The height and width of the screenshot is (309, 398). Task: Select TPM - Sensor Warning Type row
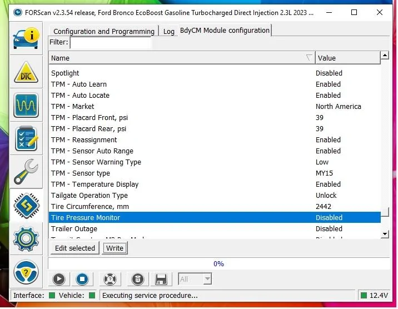coord(215,162)
